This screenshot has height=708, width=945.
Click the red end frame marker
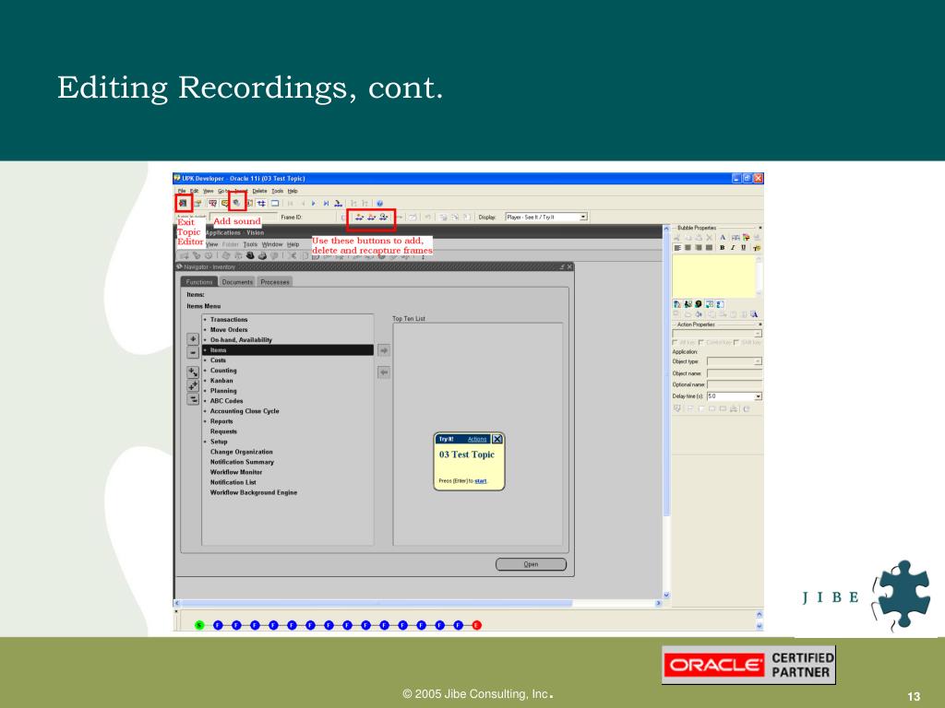(x=477, y=626)
